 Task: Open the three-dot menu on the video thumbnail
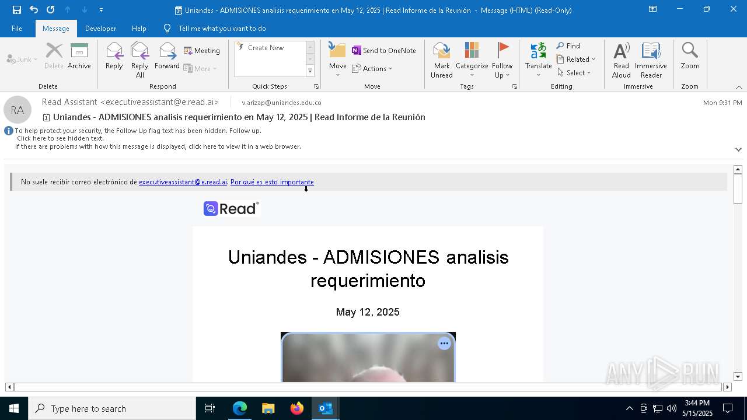[444, 344]
